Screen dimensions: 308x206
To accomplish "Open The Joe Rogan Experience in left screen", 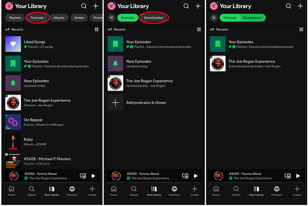I will pos(52,103).
